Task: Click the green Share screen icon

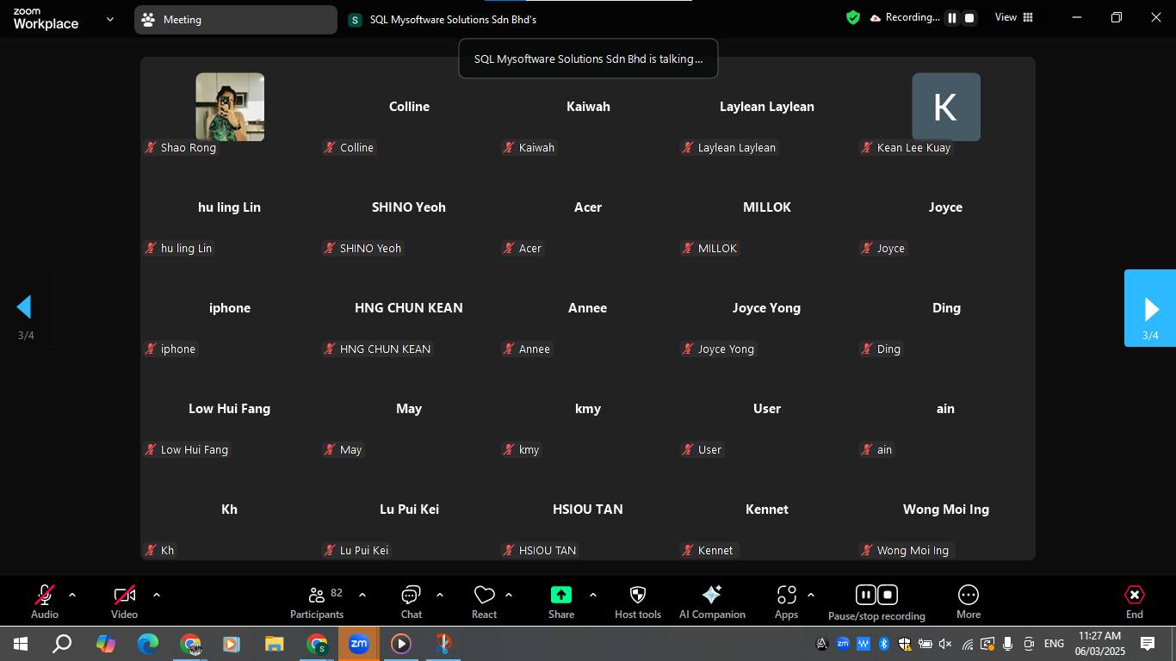Action: [x=561, y=595]
